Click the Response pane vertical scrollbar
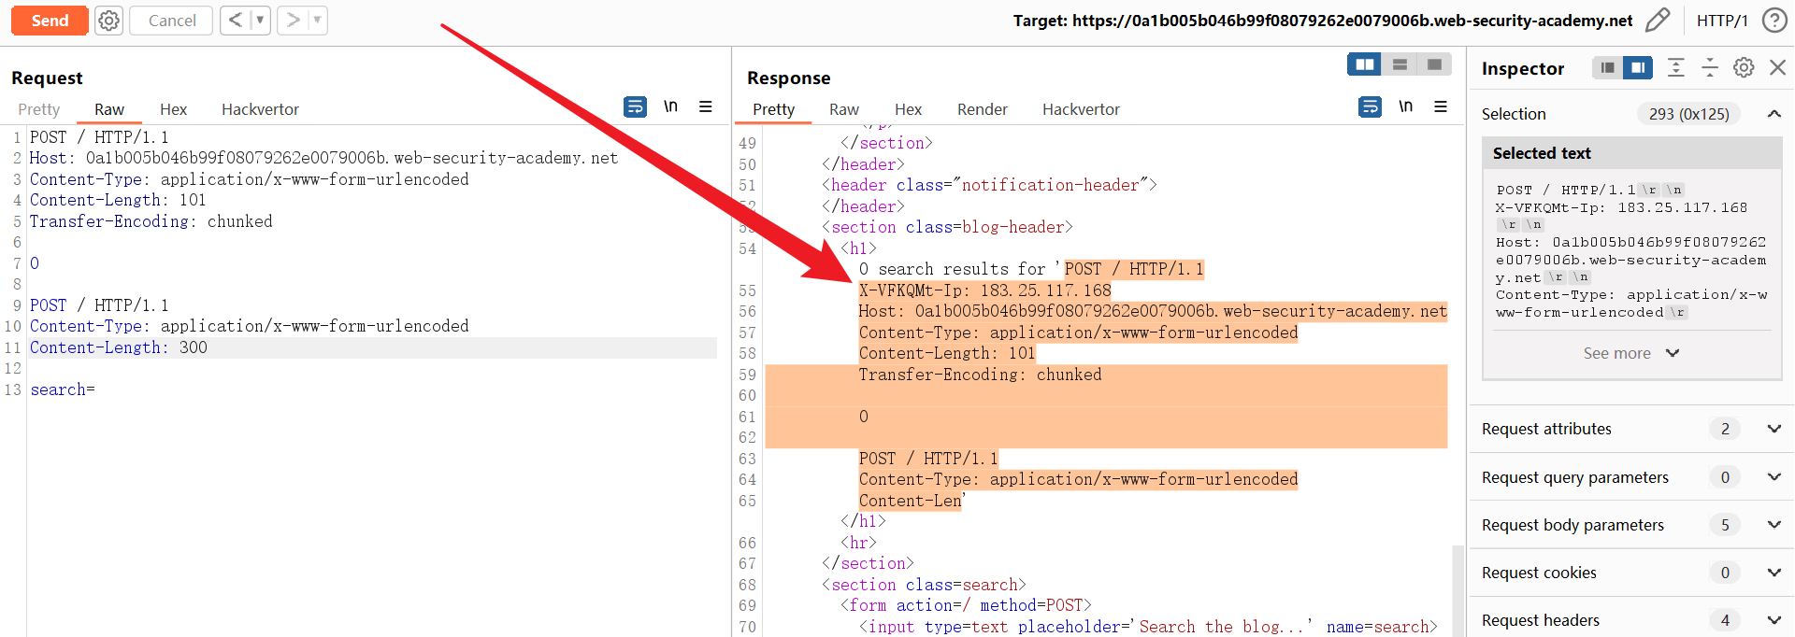The height and width of the screenshot is (637, 1795). 1458,588
